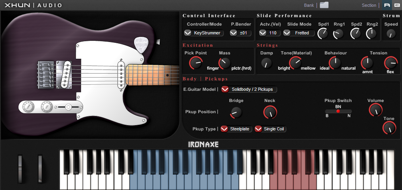Viewport: 402px width, 190px height.
Task: Open the Bank folder icon
Action: pos(324,5)
